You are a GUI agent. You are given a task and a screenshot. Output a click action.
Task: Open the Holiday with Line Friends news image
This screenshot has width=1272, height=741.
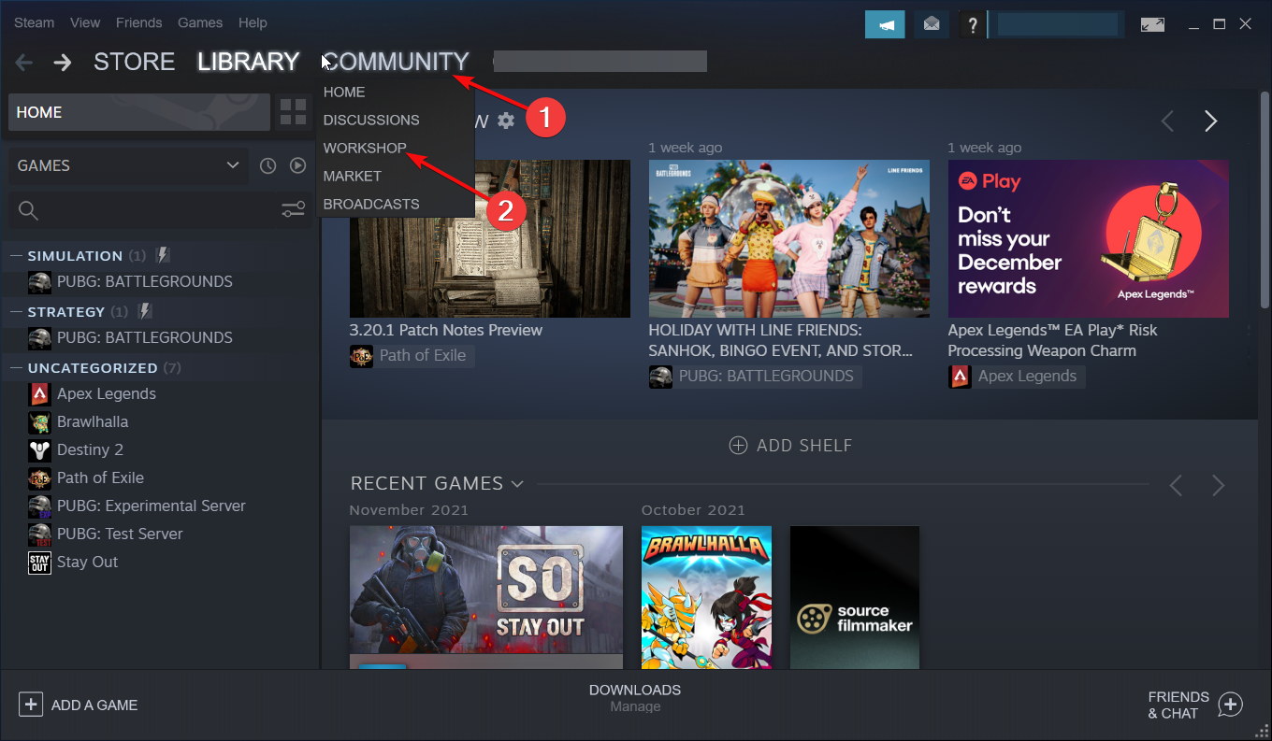click(788, 238)
